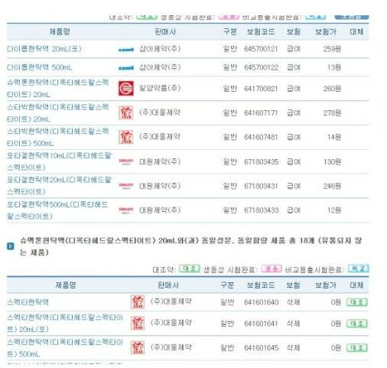
Task: Click the green 대조 badge in the 스멕타현탁액 row
Action: coord(357,302)
